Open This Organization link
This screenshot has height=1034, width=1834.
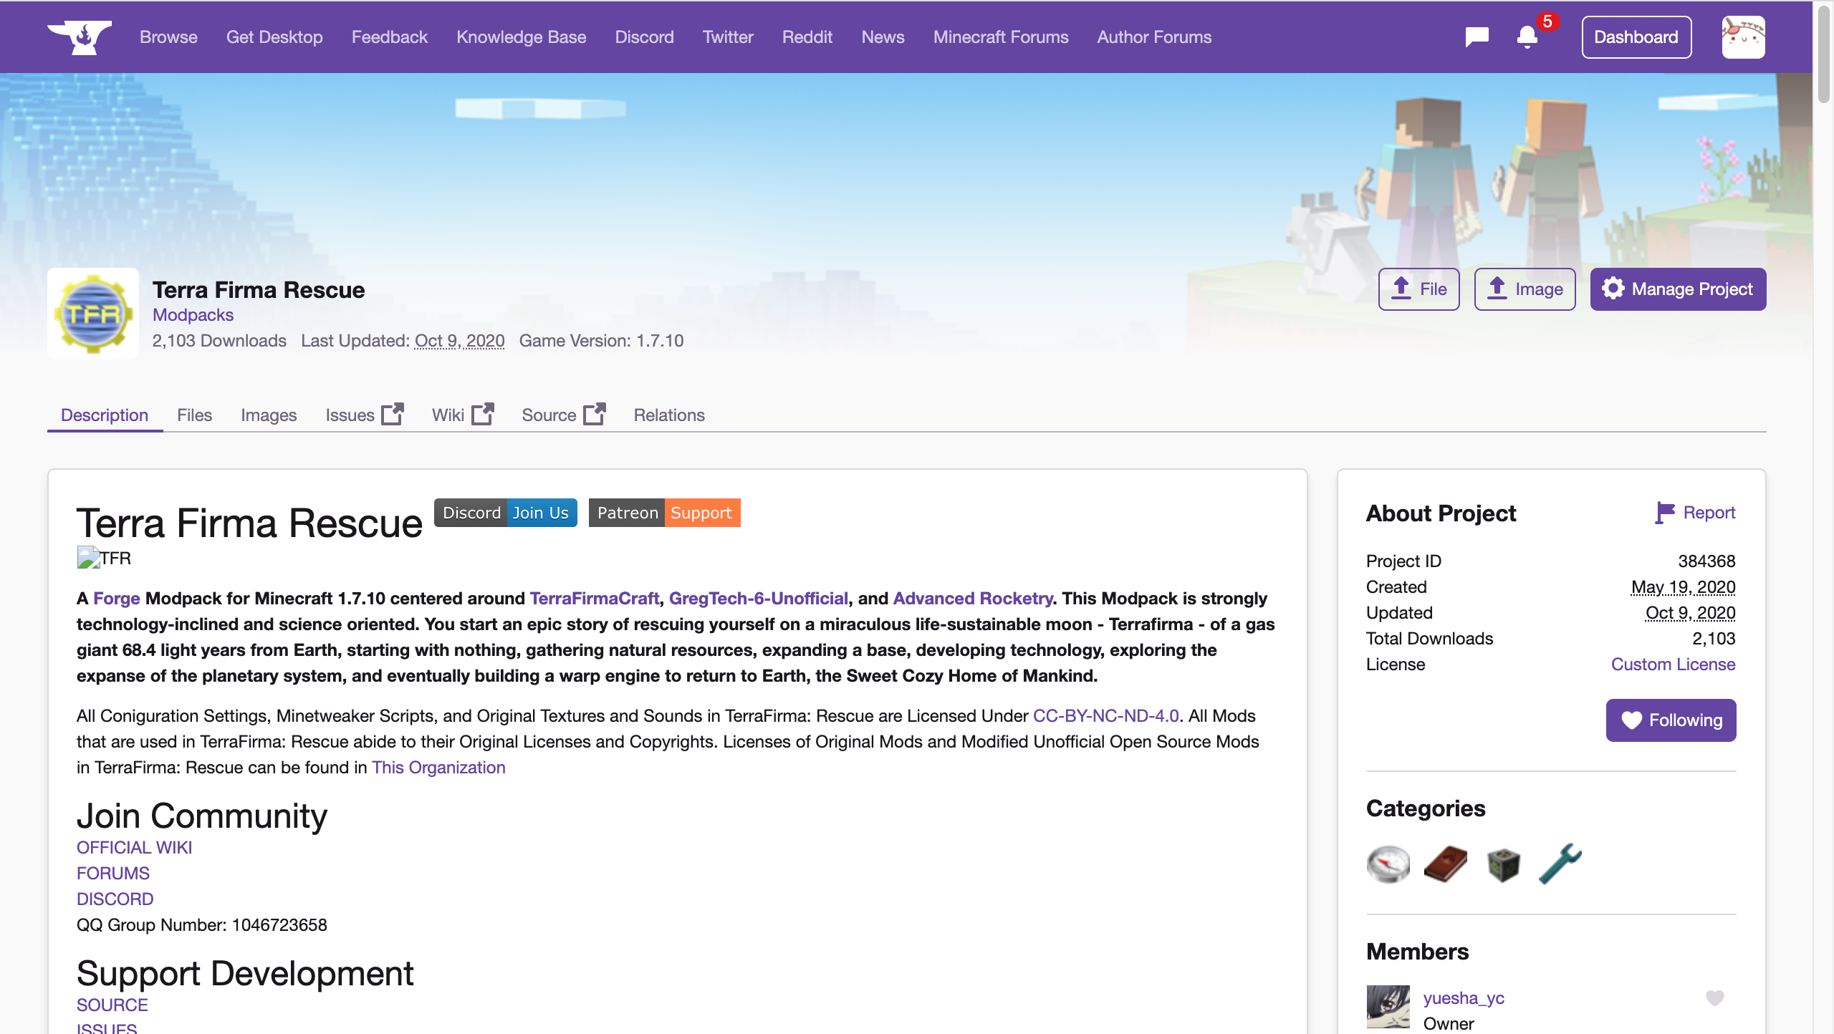(438, 768)
